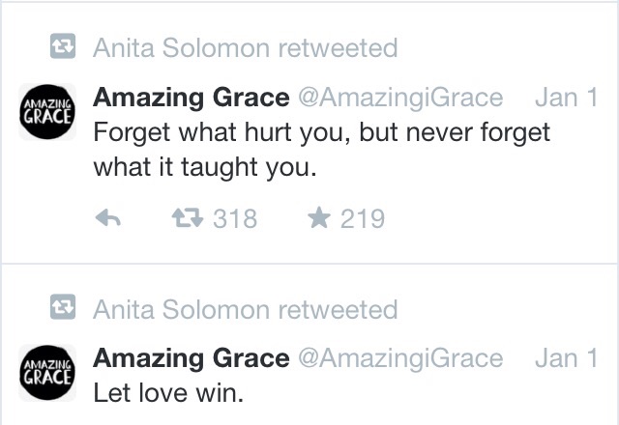The image size is (619, 425).
Task: Open the Jan 1 timestamp of second tweet
Action: [567, 358]
